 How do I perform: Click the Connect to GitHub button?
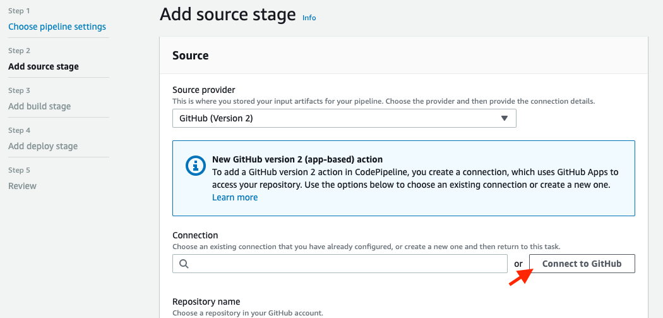point(582,264)
